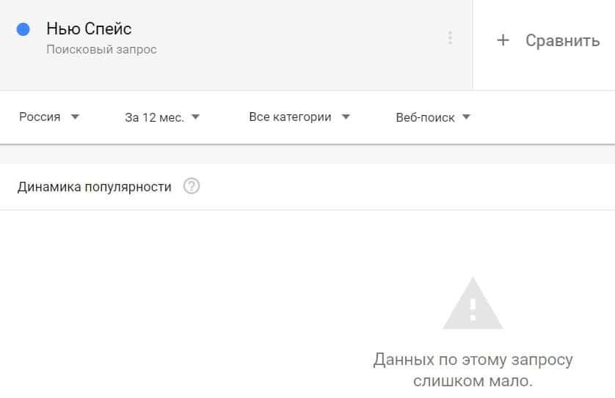Click the arrow beside За 12 мес.
615x398 pixels.
(x=195, y=117)
